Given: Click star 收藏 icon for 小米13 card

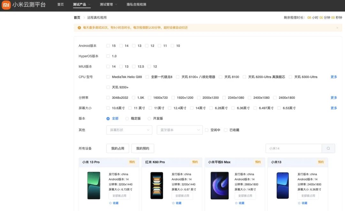Looking at the screenshot, I should click(299, 203).
